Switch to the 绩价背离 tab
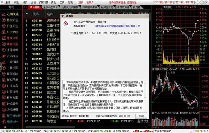The width and height of the screenshot is (209, 133). click(x=34, y=7)
